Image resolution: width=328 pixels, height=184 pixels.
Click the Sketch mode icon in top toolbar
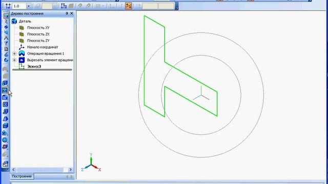[64, 6]
